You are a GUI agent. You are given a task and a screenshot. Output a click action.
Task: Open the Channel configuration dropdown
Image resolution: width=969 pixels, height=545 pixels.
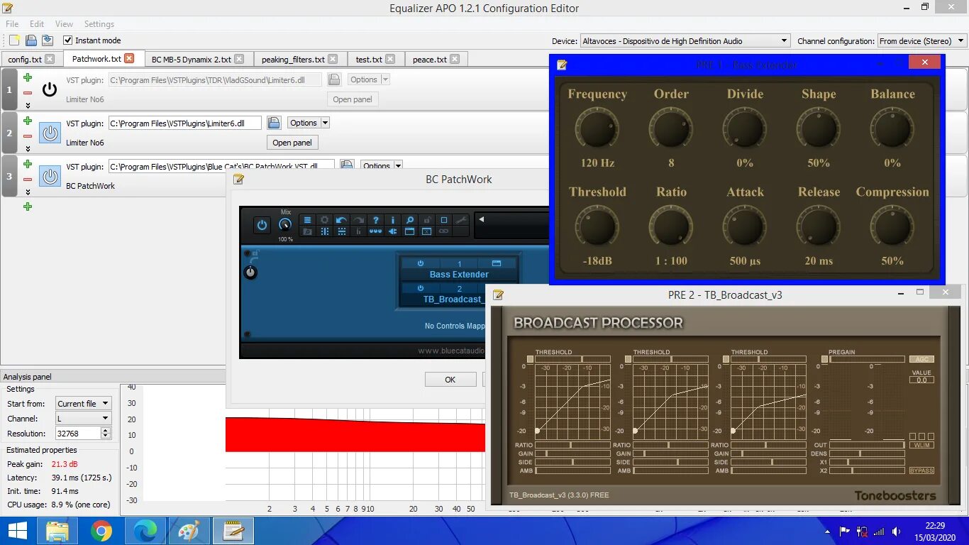(x=961, y=40)
